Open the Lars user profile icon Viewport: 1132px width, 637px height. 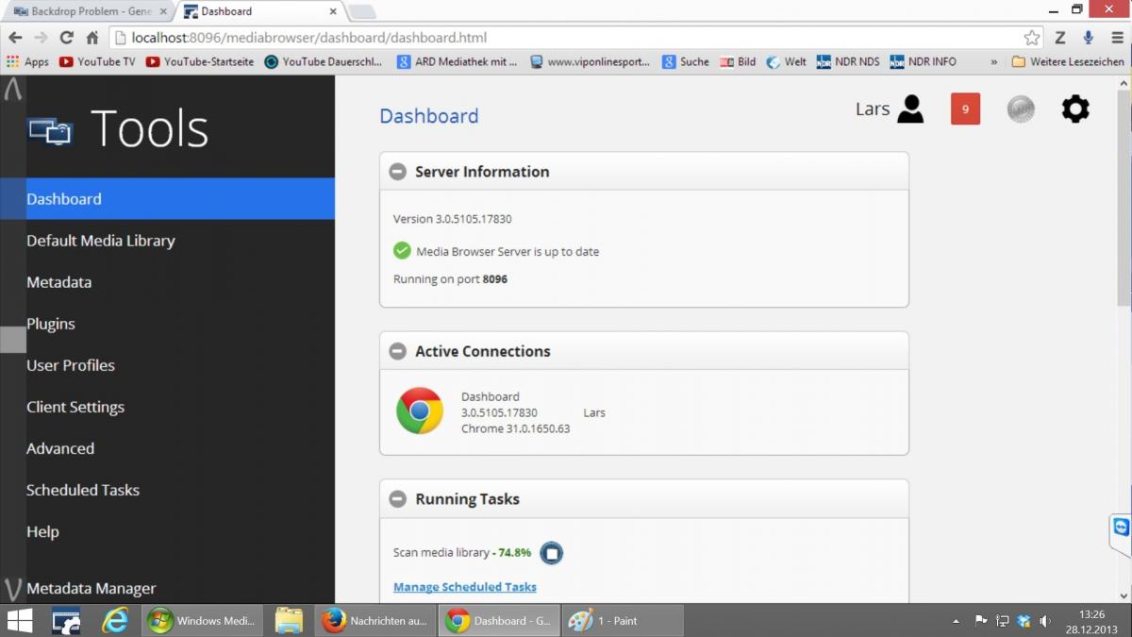(x=910, y=109)
